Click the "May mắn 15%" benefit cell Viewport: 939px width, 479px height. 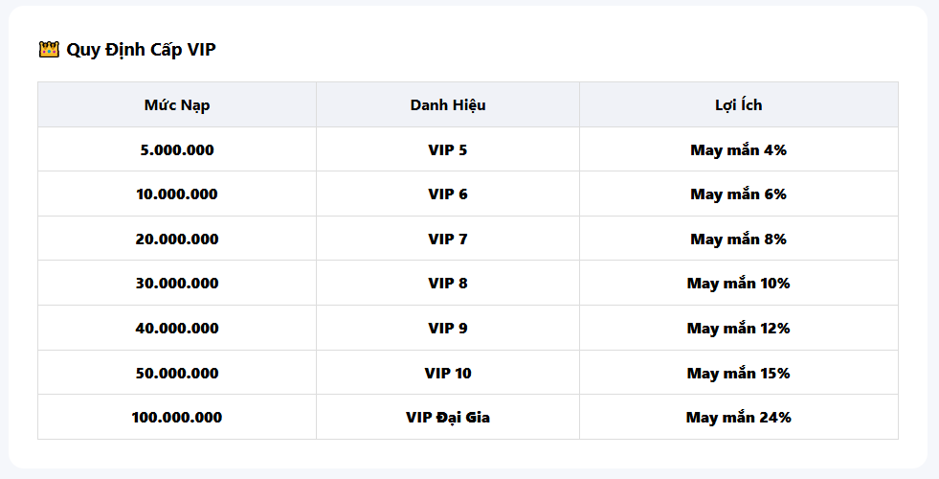(738, 374)
